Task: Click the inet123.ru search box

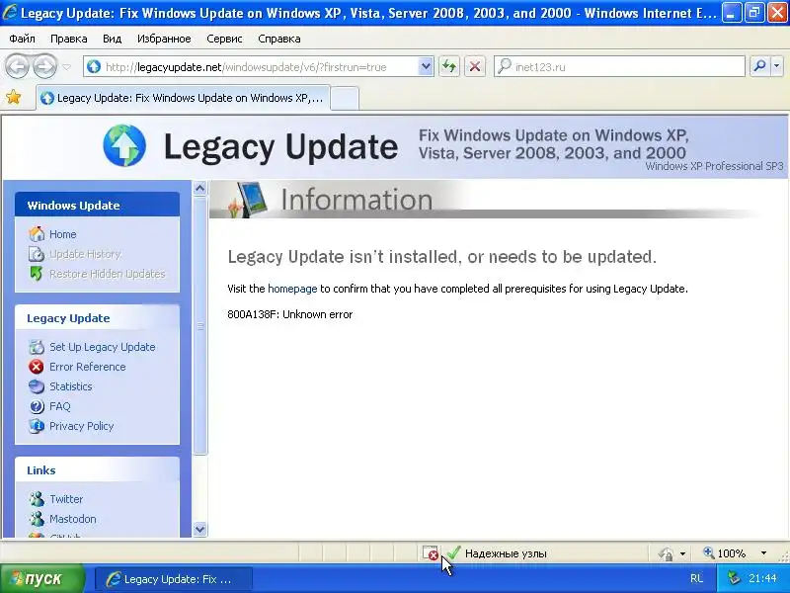Action: (619, 66)
